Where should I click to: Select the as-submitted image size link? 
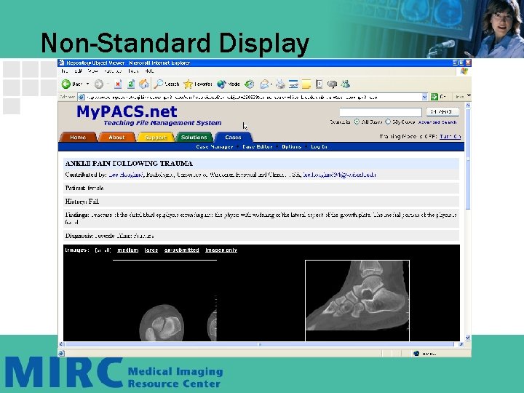pos(182,250)
